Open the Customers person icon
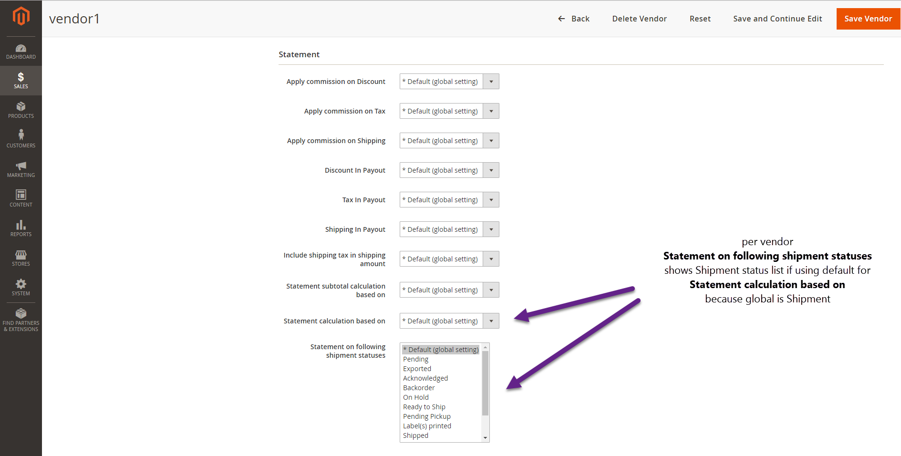The image size is (901, 456). pos(21,135)
